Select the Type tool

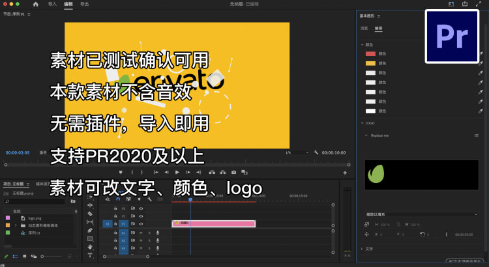click(90, 255)
